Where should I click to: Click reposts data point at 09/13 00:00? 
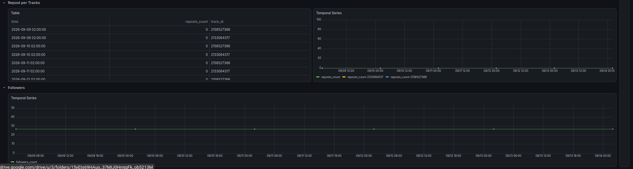pos(554,68)
